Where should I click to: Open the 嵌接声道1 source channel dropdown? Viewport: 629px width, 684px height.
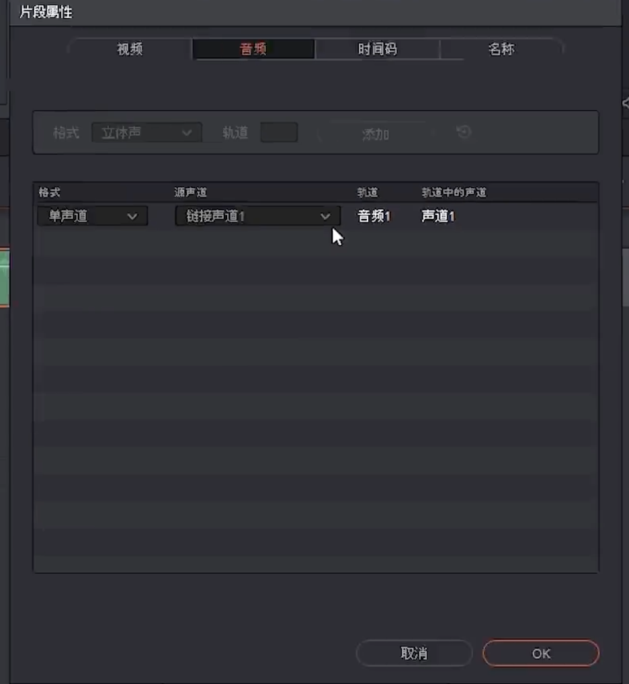[x=257, y=216]
